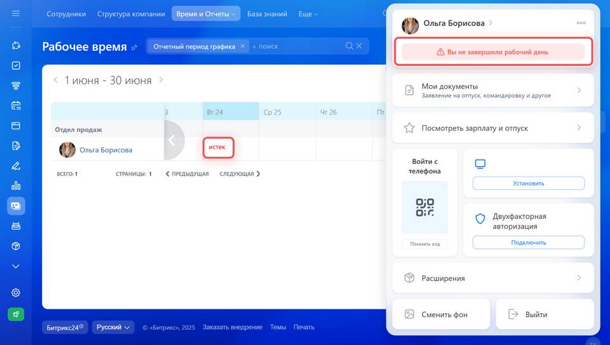
Task: Pin the Рабочее время page title
Action: pos(134,48)
